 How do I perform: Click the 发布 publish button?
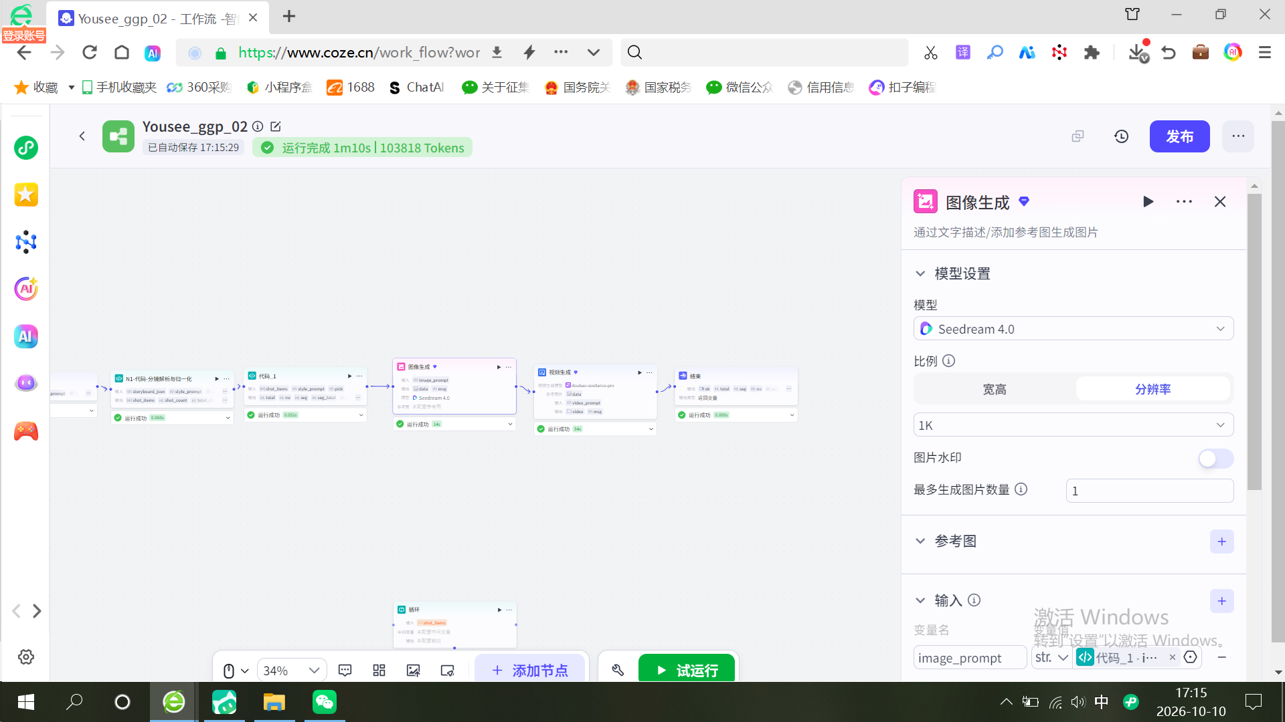tap(1179, 136)
